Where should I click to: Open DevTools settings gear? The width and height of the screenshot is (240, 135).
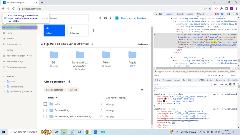coord(229,14)
